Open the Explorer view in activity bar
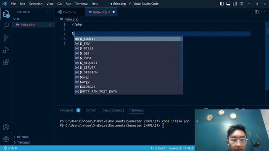 click(6, 14)
